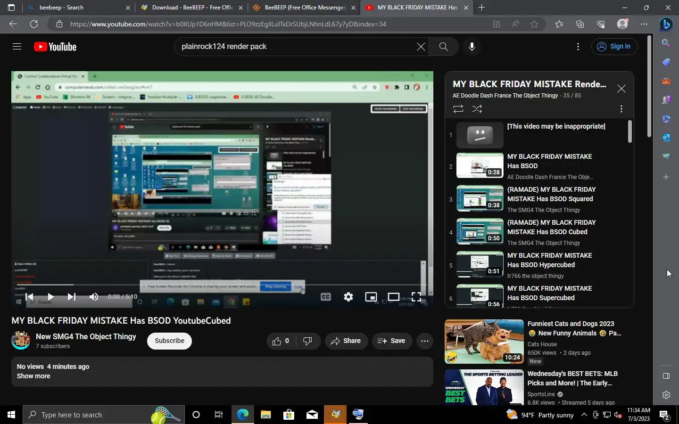Open the Edge Favorites list
This screenshot has height=424, width=679.
[559, 24]
